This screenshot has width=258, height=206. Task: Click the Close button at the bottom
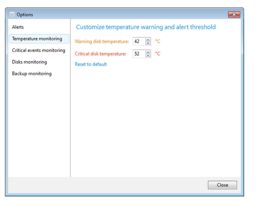point(222,185)
